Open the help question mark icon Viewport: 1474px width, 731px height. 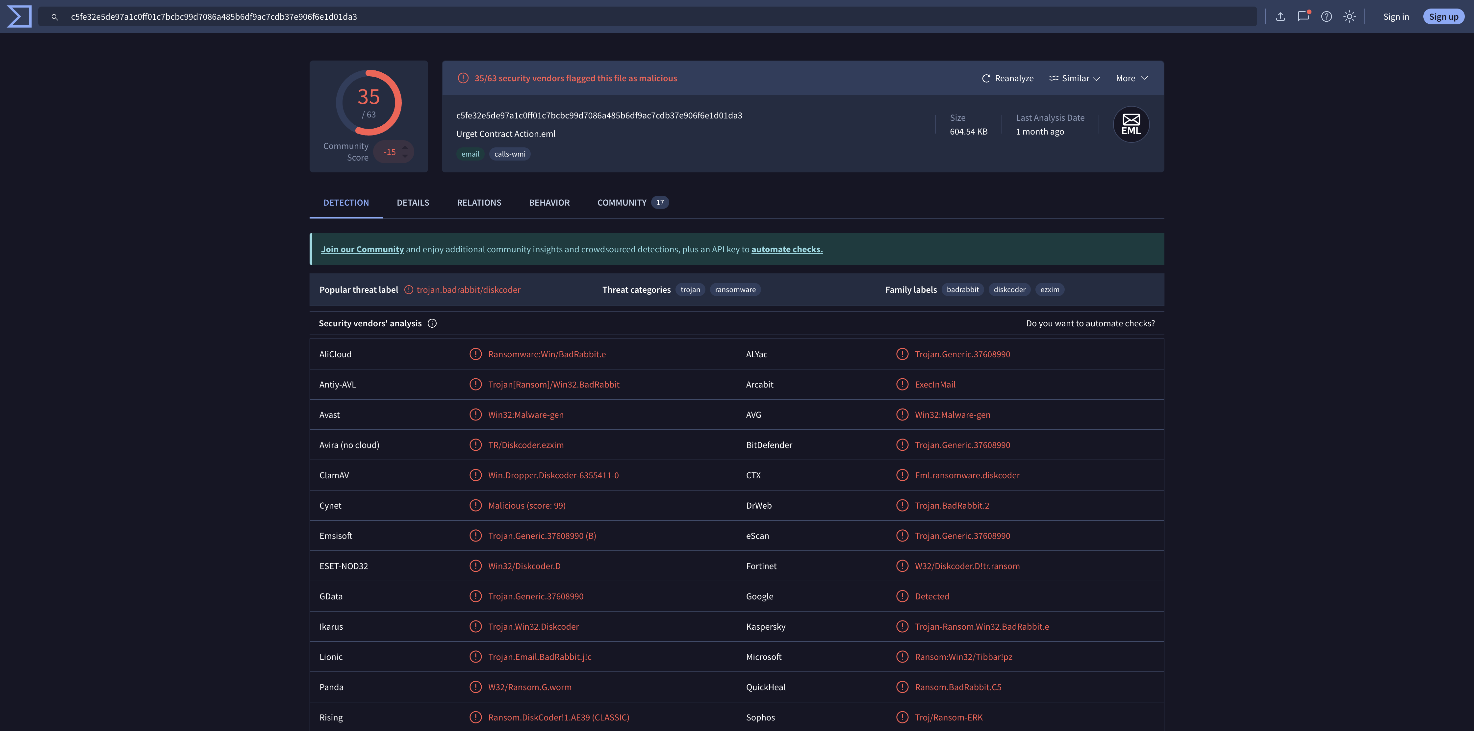[x=1326, y=16]
